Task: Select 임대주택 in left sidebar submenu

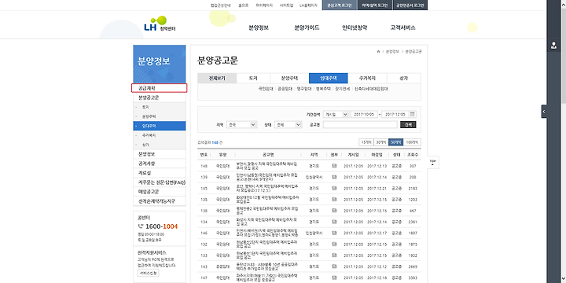Action: pyautogui.click(x=159, y=126)
